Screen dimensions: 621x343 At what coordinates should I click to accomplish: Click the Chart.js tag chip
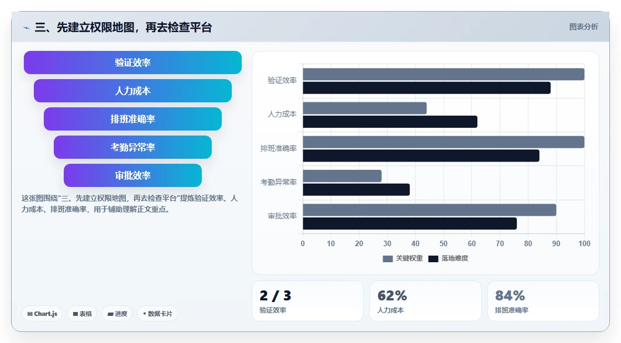coord(42,314)
